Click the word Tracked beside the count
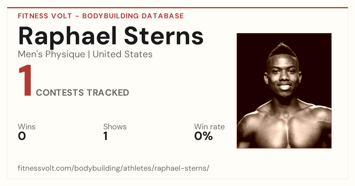Screen dimensions: 355x186 click(x=108, y=93)
